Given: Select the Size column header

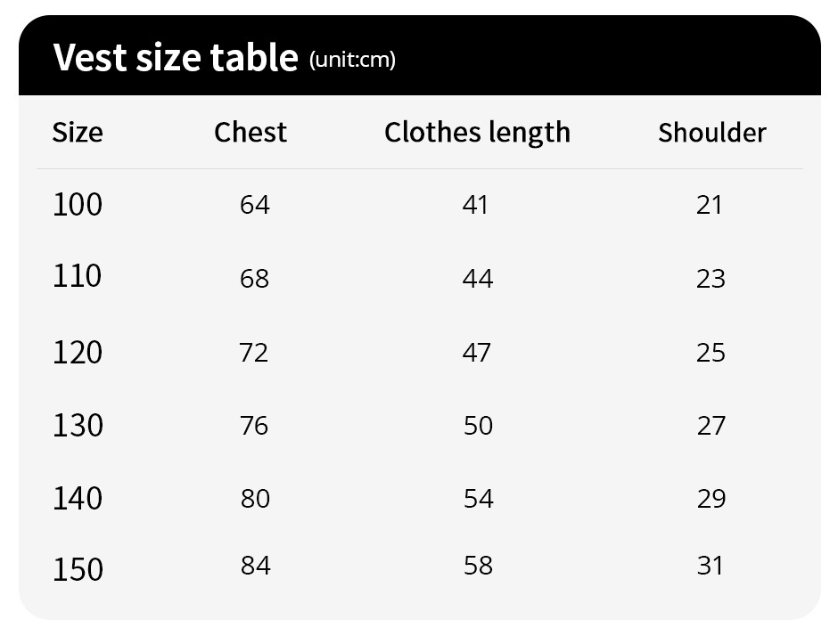Looking at the screenshot, I should coord(78,133).
